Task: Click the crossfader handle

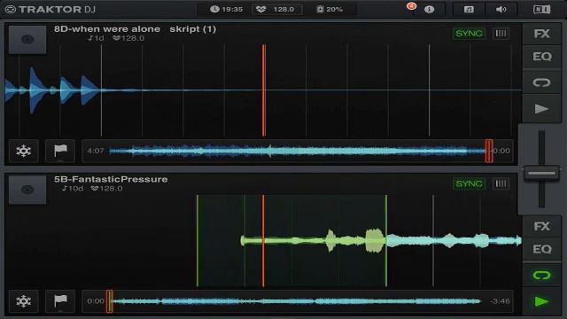Action: point(541,174)
